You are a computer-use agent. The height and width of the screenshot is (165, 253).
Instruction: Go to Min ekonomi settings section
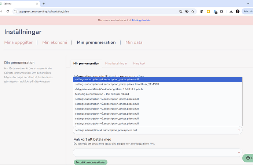[x=55, y=42]
